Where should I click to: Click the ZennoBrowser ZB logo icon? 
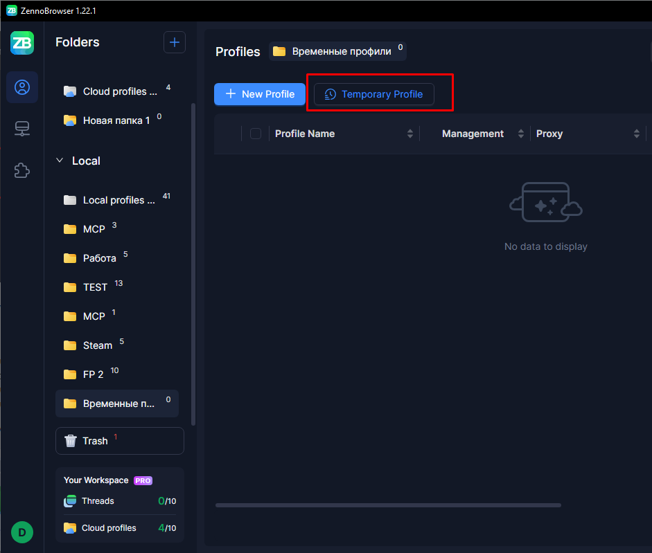click(22, 43)
